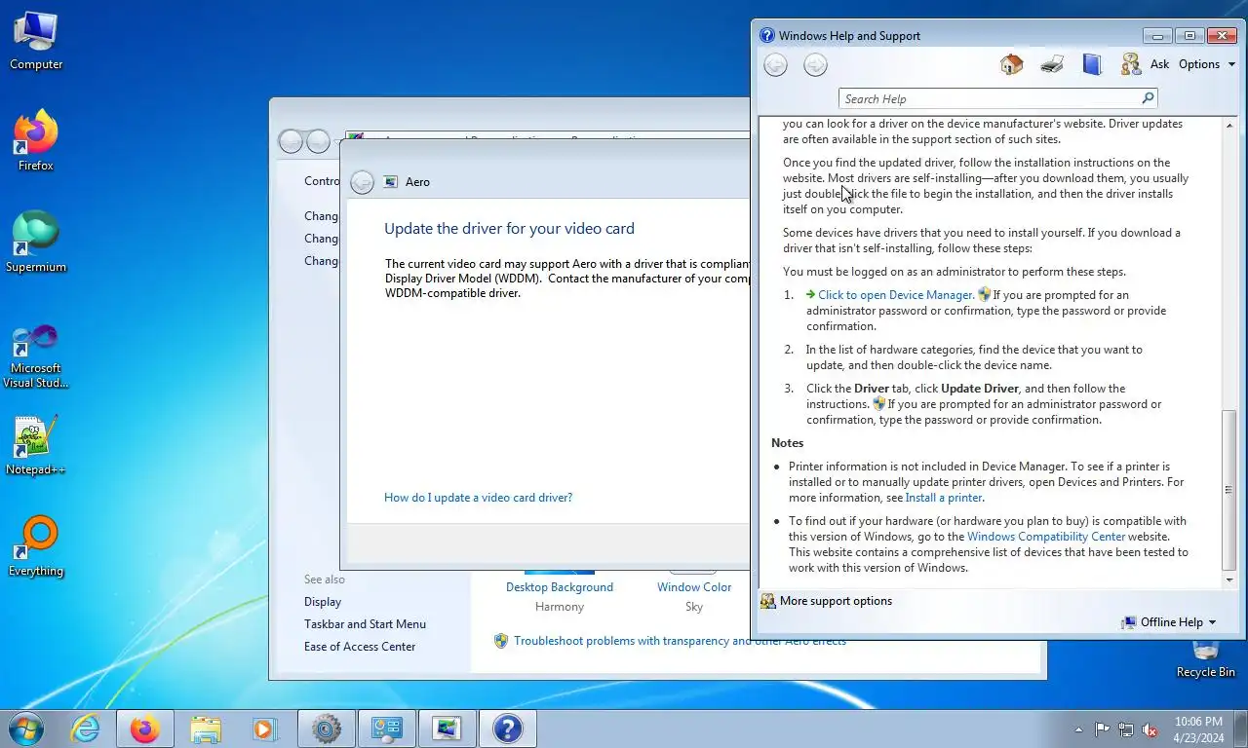This screenshot has width=1248, height=748.
Task: Click Display under See also
Action: 323,602
